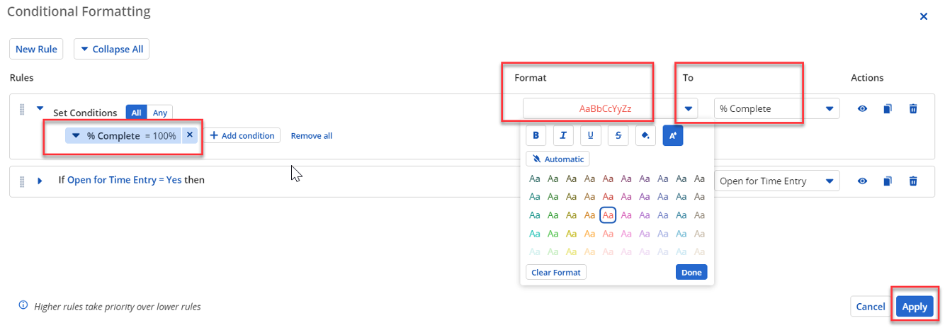Set the format color to Automatic
The height and width of the screenshot is (335, 945).
[558, 159]
